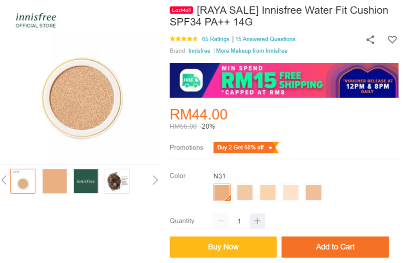Click the share icon

tap(370, 40)
